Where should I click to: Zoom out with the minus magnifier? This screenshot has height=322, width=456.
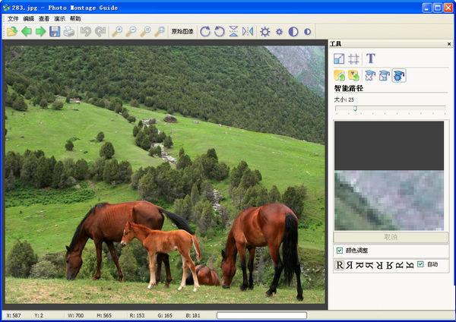[131, 31]
